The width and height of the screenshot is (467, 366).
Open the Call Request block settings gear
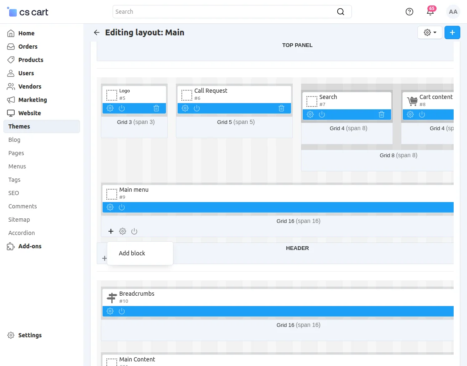coord(185,108)
